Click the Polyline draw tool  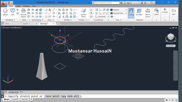[x=46, y=10]
